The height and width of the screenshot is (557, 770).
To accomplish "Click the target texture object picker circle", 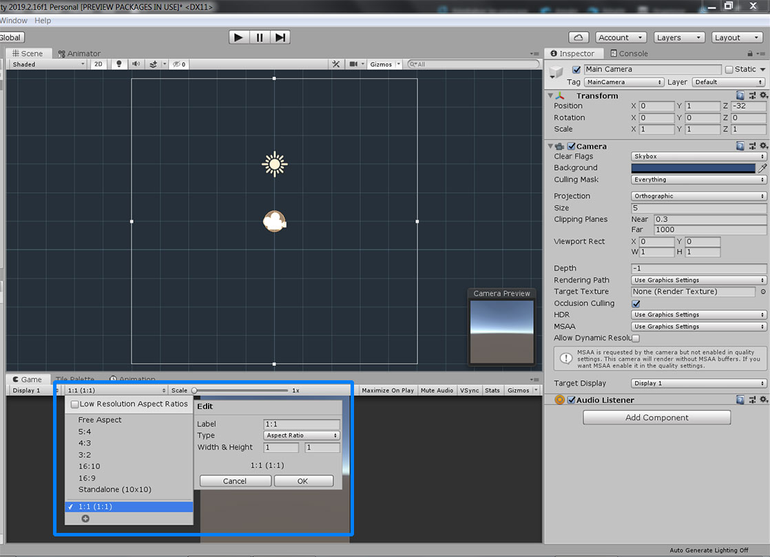I will coord(762,292).
